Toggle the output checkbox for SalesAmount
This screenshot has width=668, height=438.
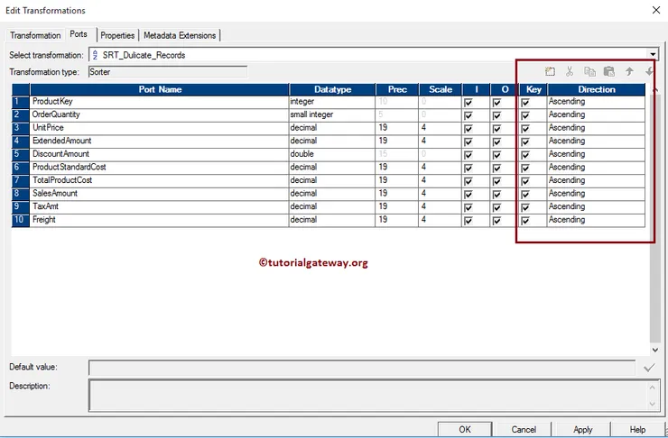tap(496, 195)
